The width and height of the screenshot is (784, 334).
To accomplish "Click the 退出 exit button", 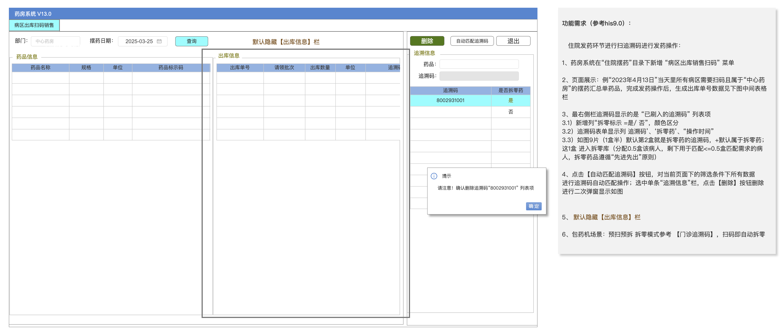I will coord(513,41).
